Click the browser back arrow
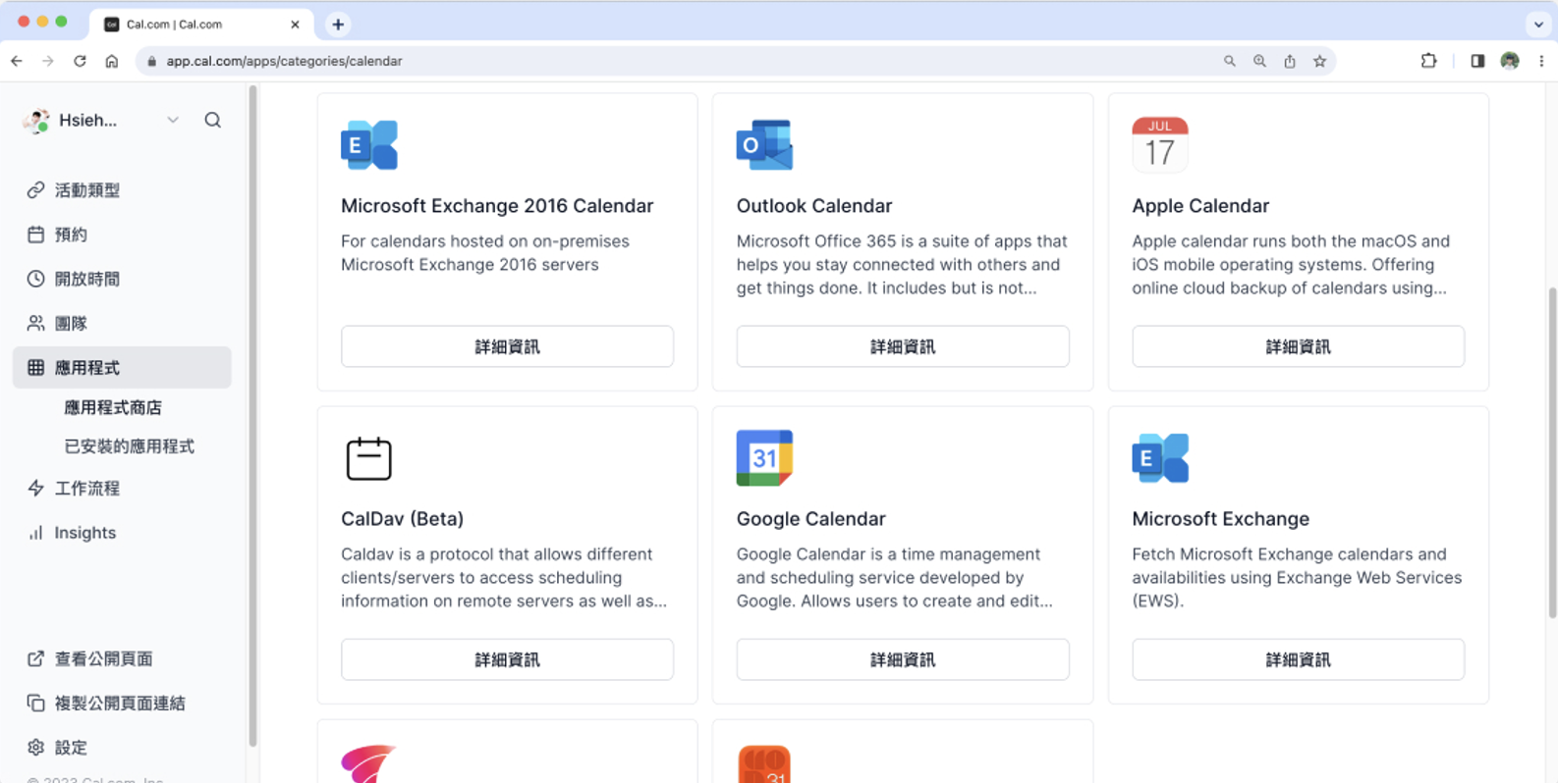Viewport: 1558px width, 783px height. [17, 61]
